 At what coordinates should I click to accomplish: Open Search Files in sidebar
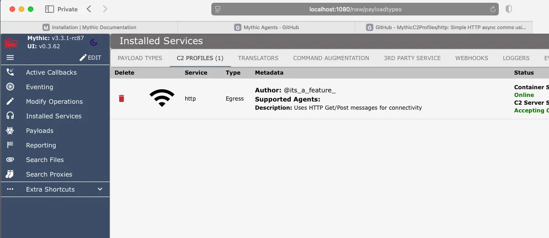45,160
